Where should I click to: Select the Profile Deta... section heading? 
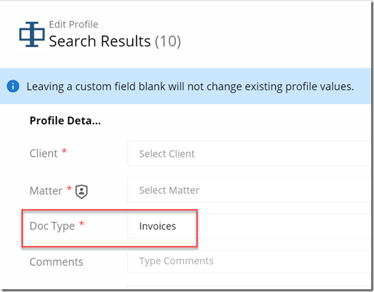[65, 121]
